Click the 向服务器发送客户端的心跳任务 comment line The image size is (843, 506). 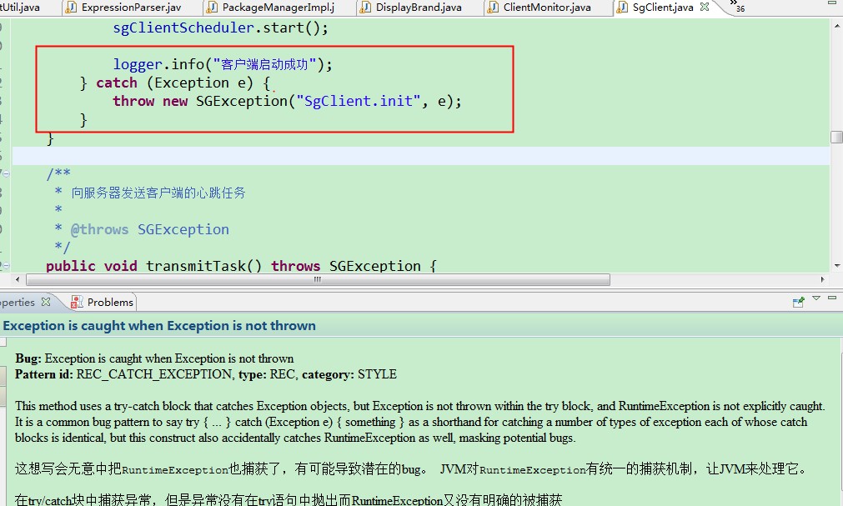point(158,193)
